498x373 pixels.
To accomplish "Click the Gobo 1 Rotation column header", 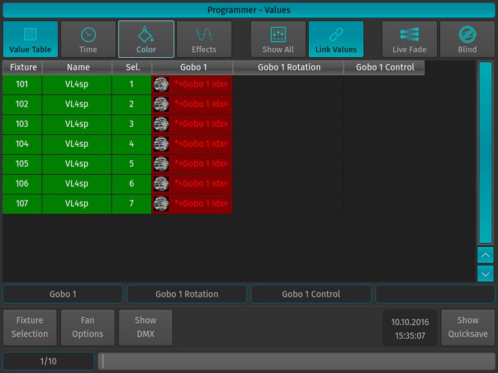I will pyautogui.click(x=289, y=67).
